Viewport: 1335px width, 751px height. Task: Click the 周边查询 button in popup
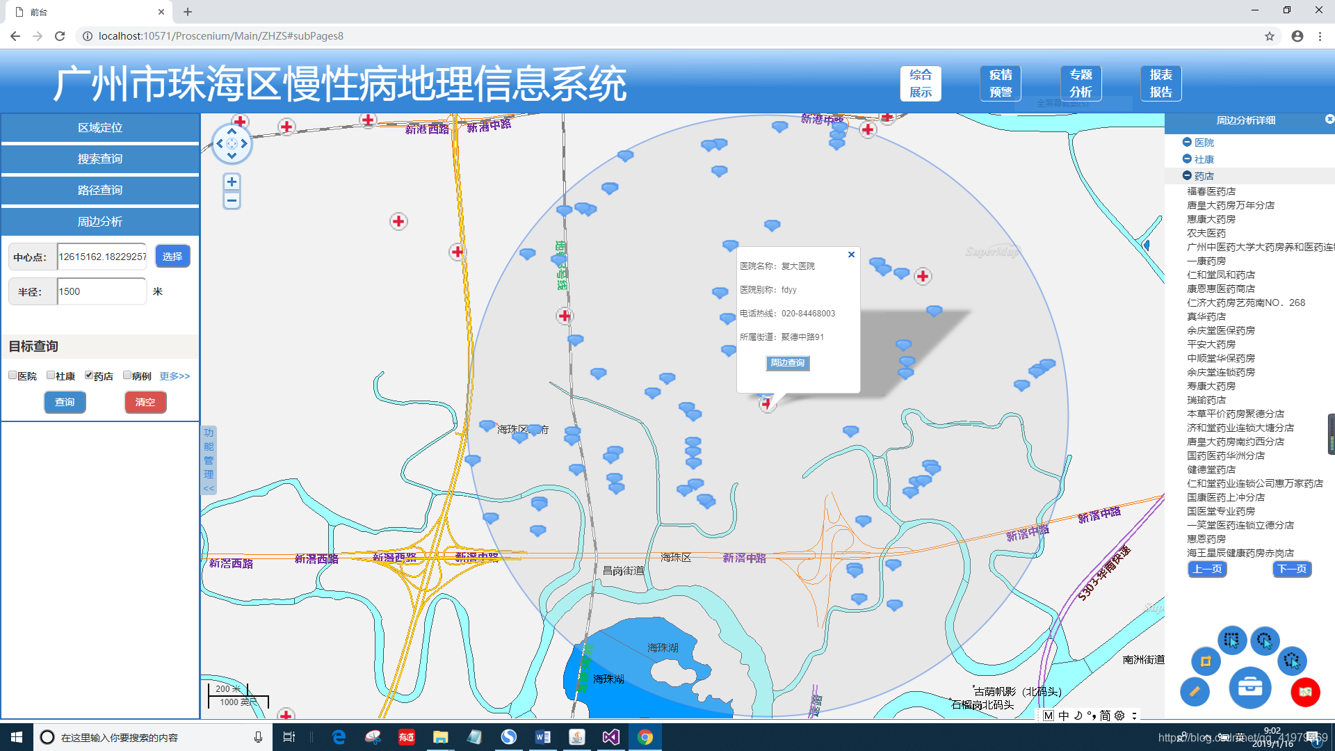click(787, 363)
